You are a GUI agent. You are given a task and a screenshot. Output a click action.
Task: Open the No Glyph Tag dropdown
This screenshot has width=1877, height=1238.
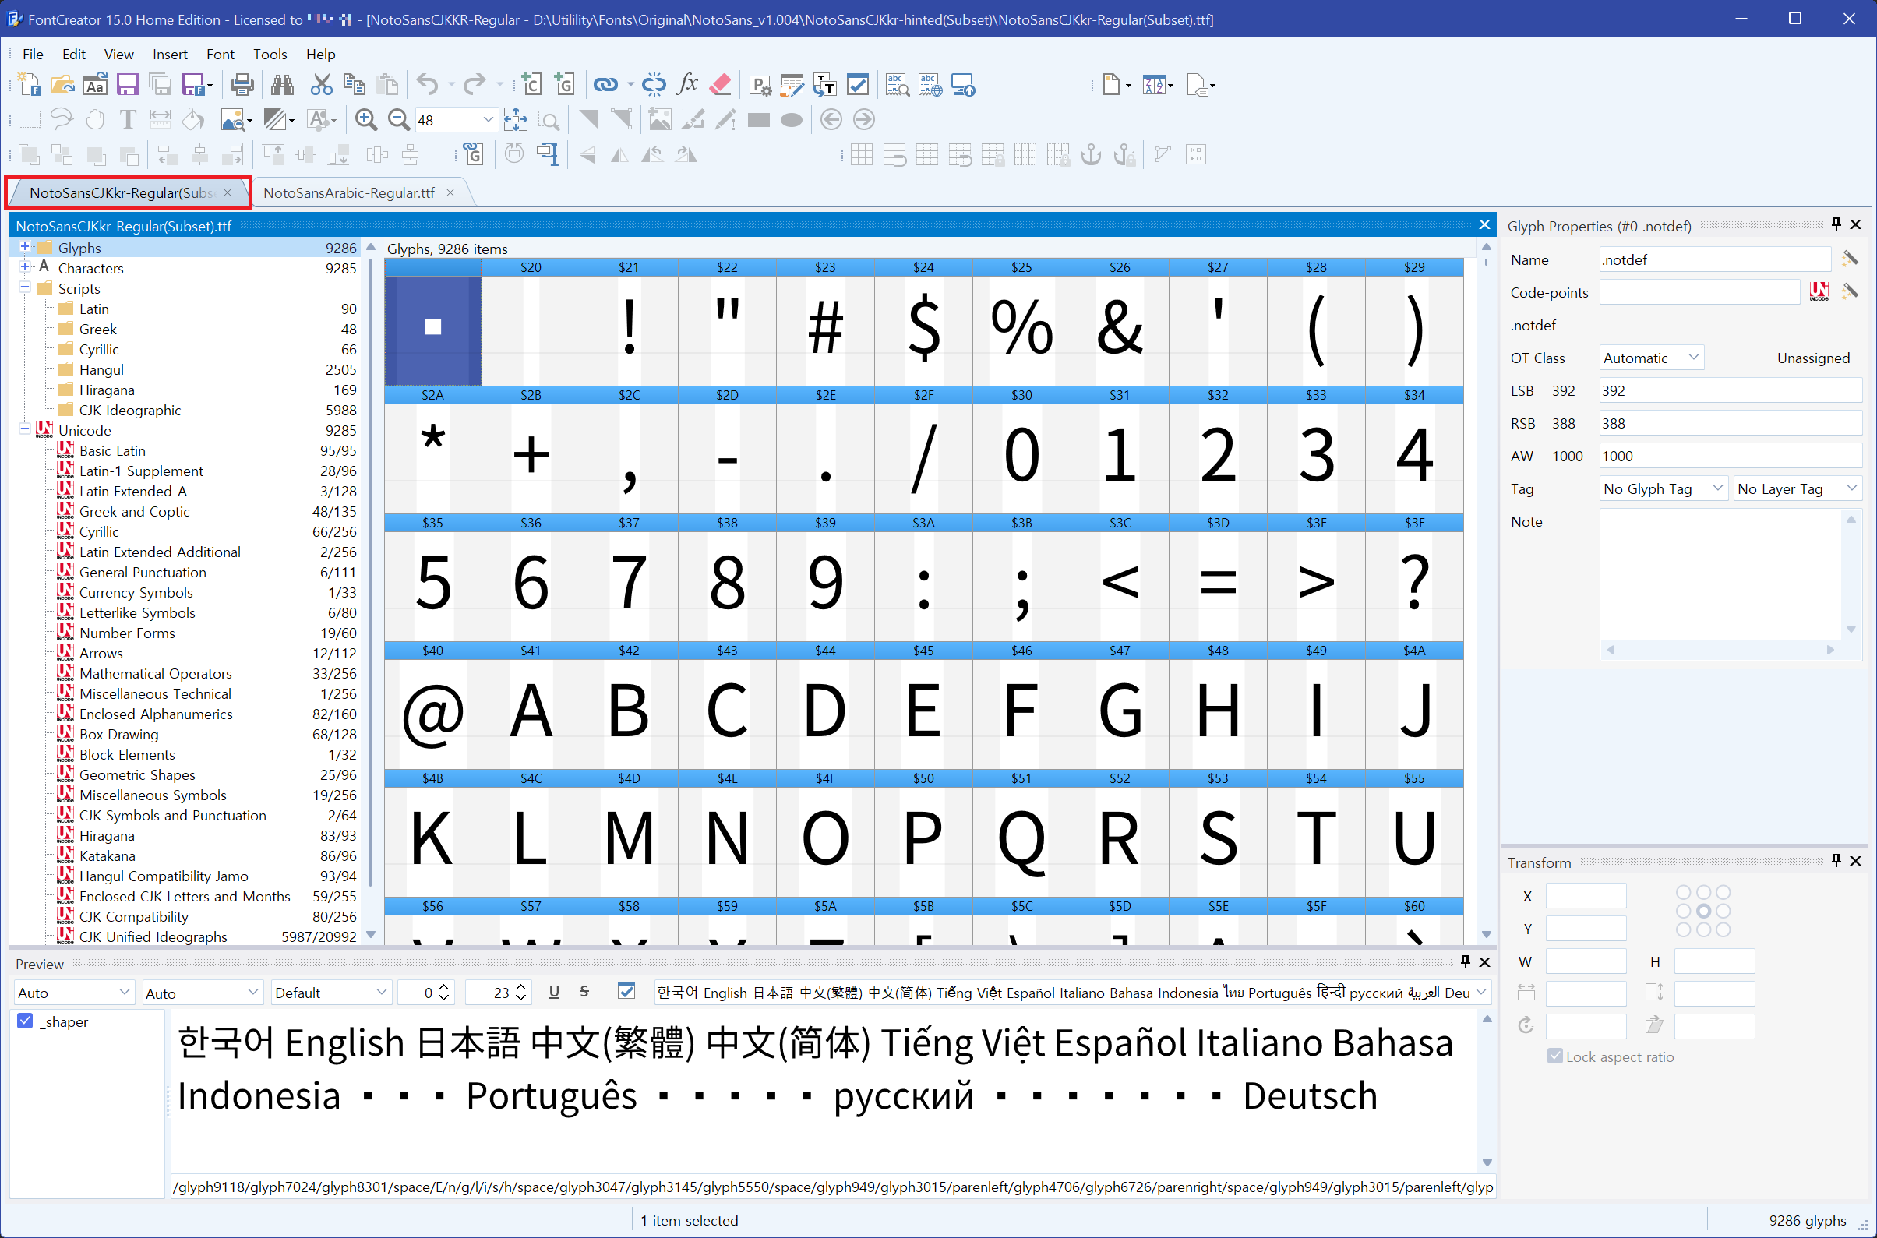(1662, 488)
